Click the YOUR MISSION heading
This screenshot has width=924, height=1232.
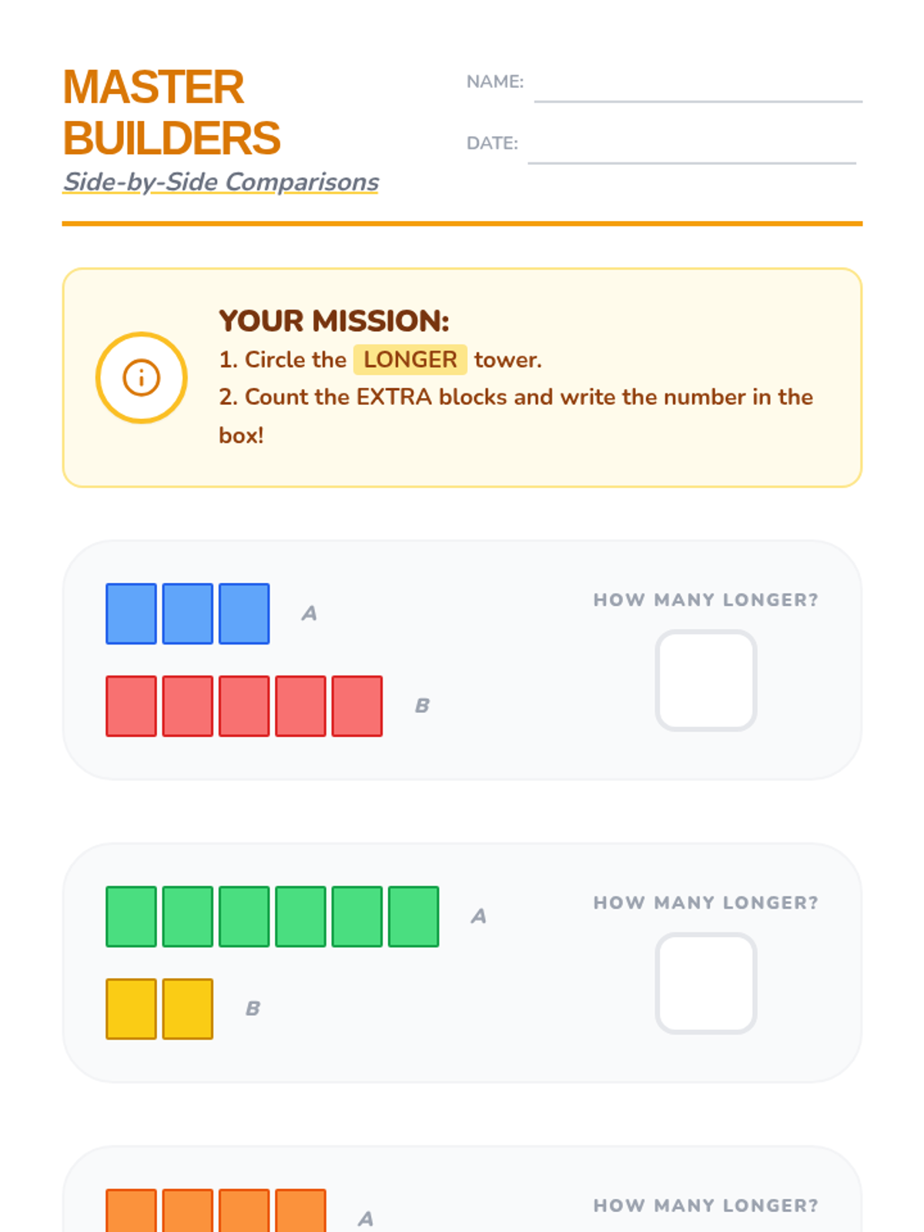click(x=333, y=321)
